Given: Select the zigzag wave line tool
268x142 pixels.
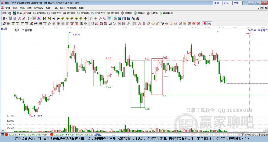Looking at the screenshot, I should click(x=115, y=24).
